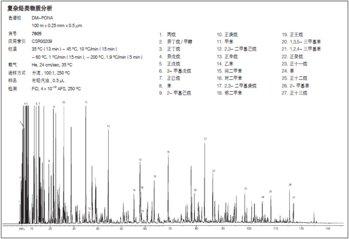
Task: Click peak label 26 on the chromatogram
Action: click(290, 185)
